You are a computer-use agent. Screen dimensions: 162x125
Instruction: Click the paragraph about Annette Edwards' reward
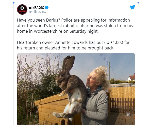73,45
